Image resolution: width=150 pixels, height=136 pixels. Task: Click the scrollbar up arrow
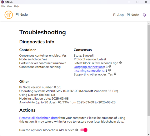[149, 23]
